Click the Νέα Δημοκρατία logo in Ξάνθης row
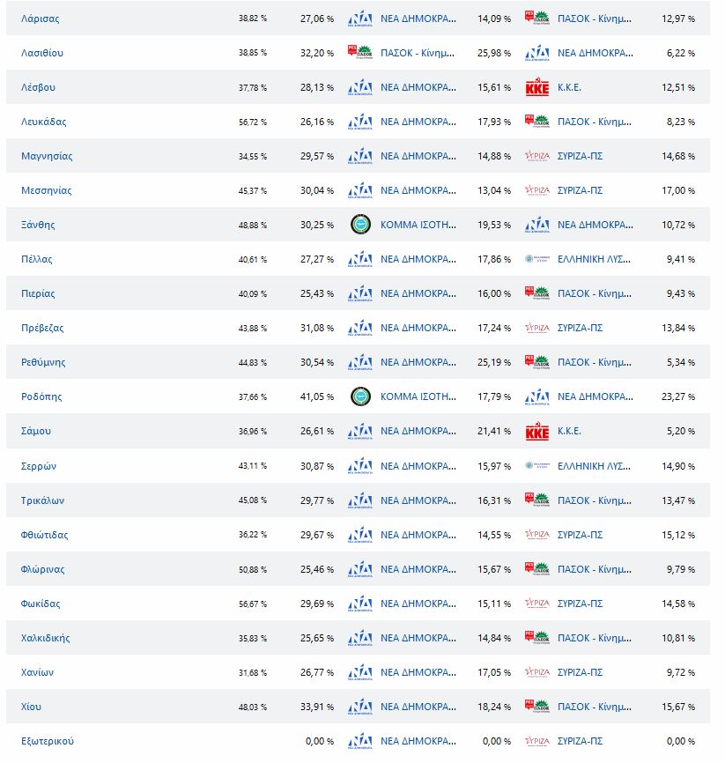725x763 pixels. pos(536,225)
